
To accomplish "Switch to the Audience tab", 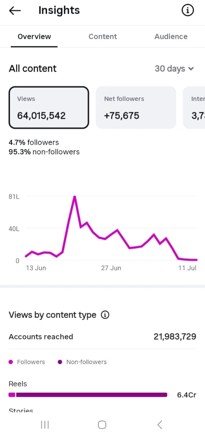I will pyautogui.click(x=171, y=36).
